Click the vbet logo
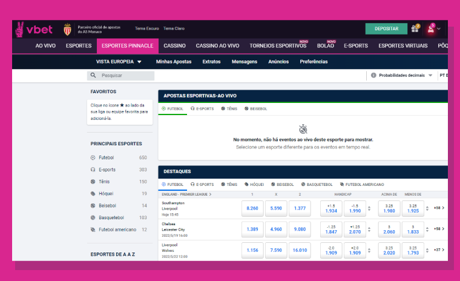460x281 pixels. click(x=34, y=29)
